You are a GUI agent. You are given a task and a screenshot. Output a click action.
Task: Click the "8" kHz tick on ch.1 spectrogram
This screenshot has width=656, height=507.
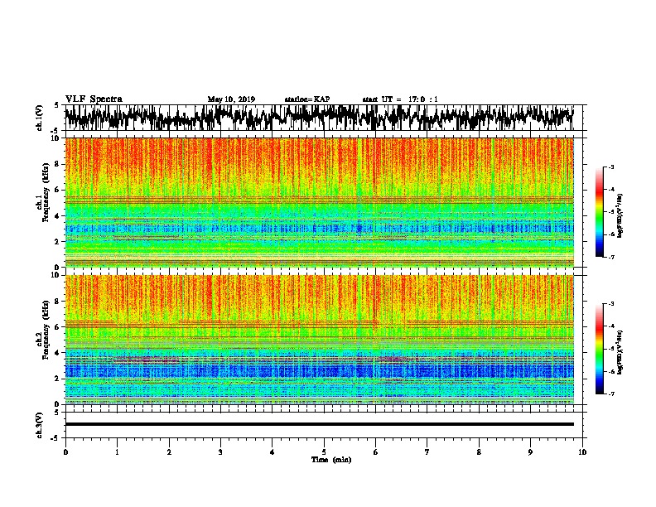point(58,164)
